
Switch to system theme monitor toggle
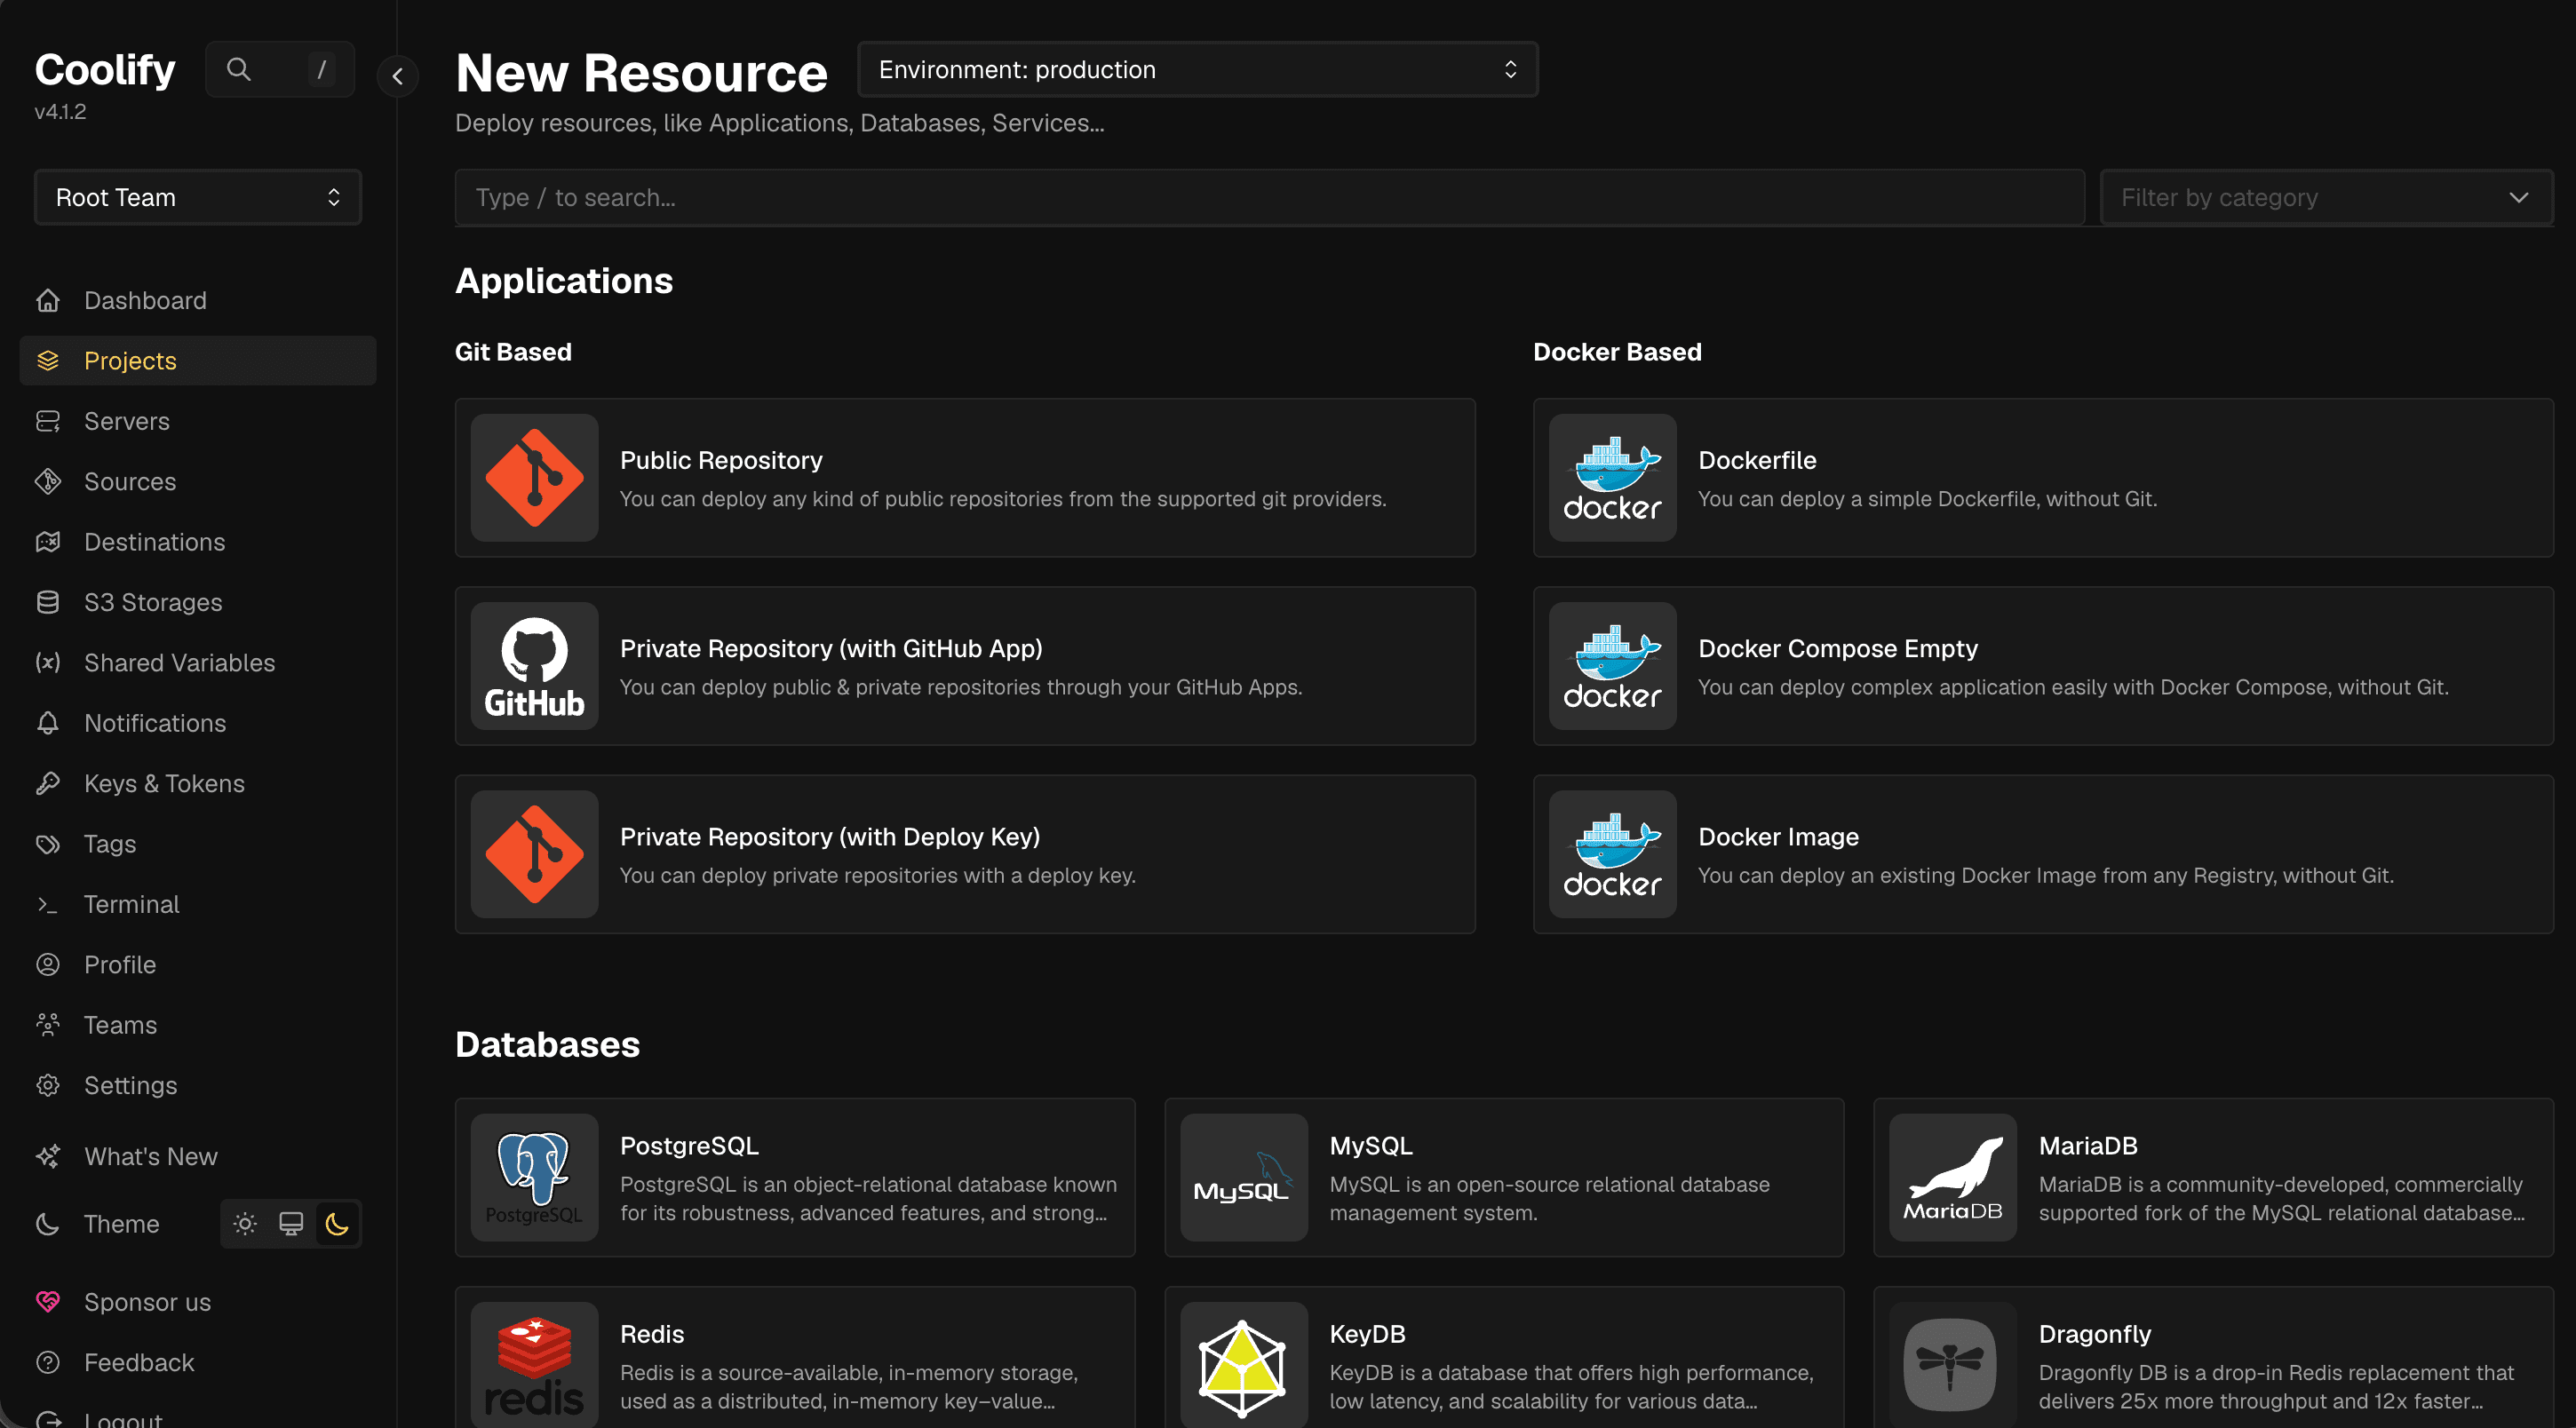(291, 1223)
